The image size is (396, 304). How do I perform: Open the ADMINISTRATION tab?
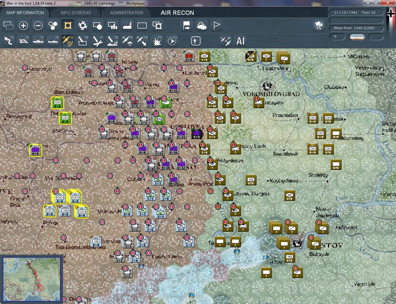[x=126, y=13]
